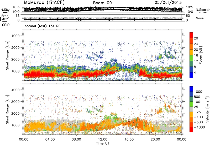Viewport: 210px width, 145px height.
Task: Click the 'N.Search' legend label
Action: [203, 10]
